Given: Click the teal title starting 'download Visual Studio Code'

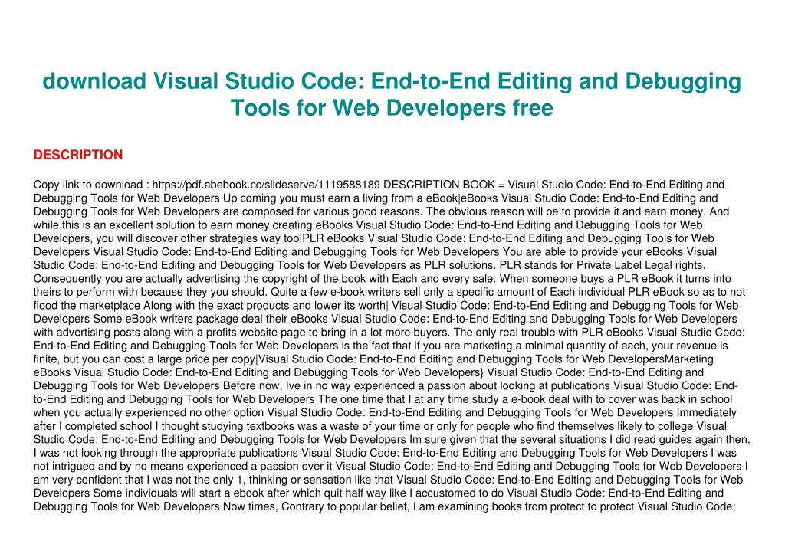Looking at the screenshot, I should pos(392,94).
